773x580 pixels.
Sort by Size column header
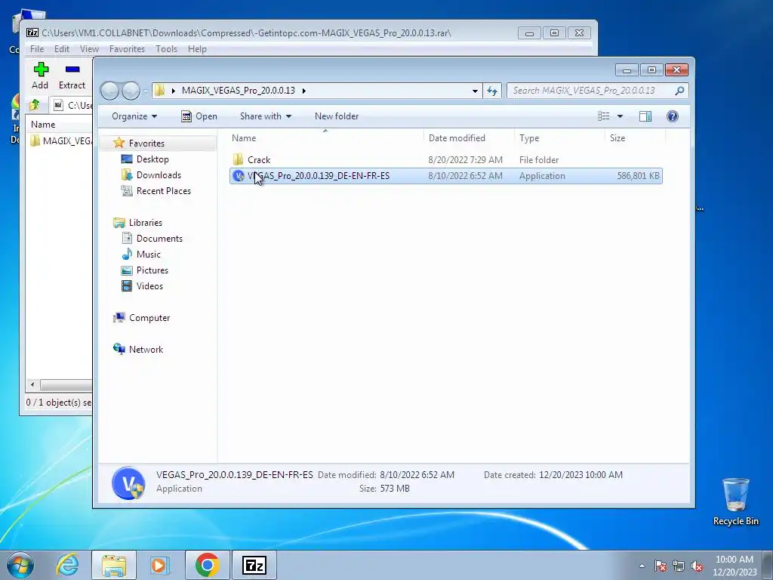click(635, 138)
